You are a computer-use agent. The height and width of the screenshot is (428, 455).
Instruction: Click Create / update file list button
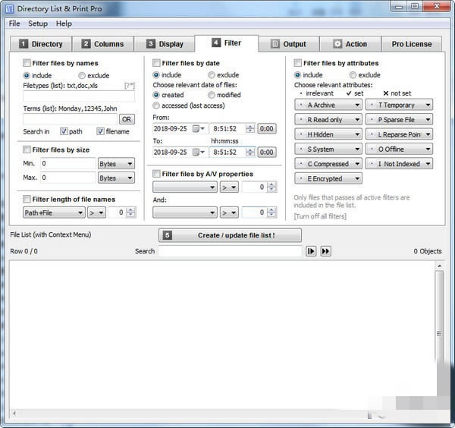pos(230,235)
